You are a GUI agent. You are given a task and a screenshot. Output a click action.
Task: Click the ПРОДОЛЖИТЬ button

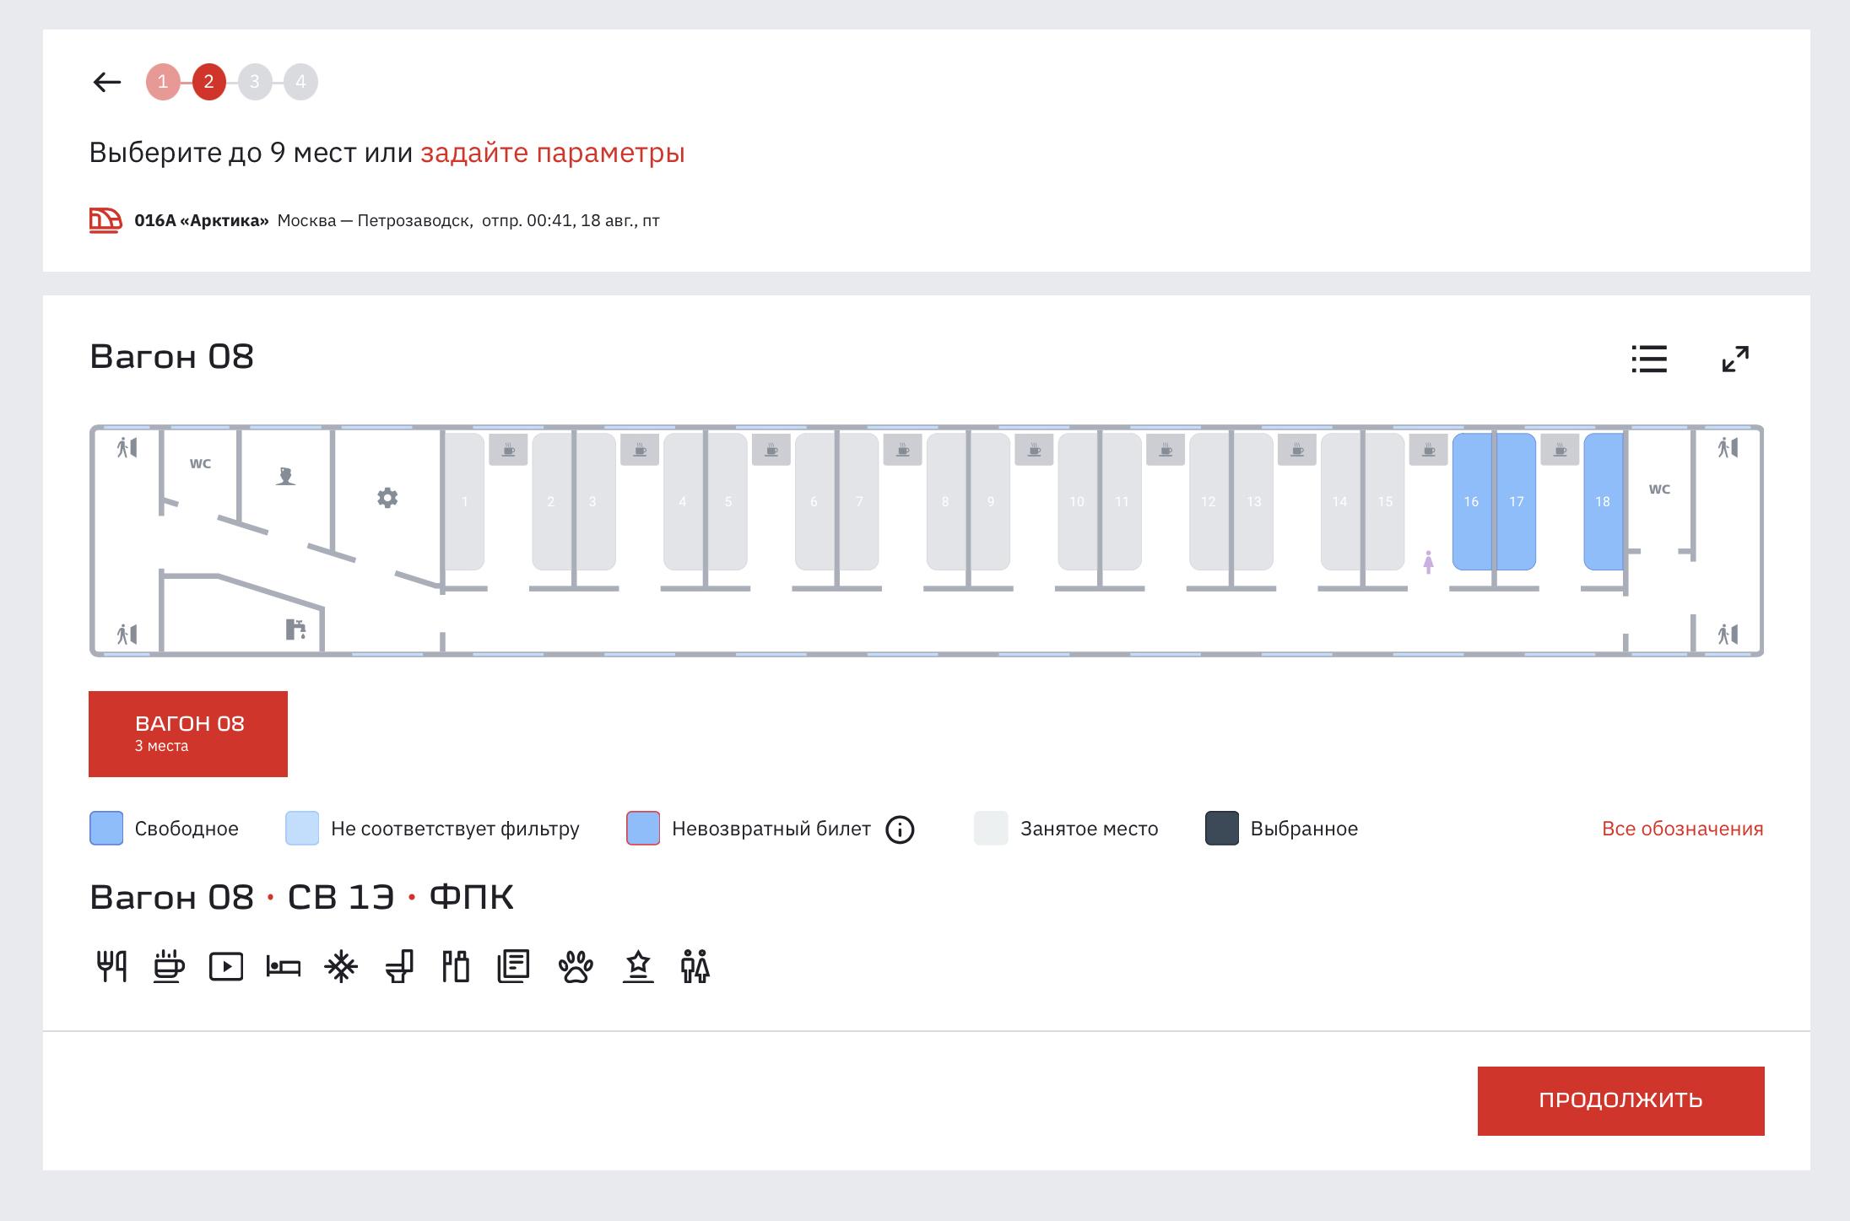click(1620, 1100)
